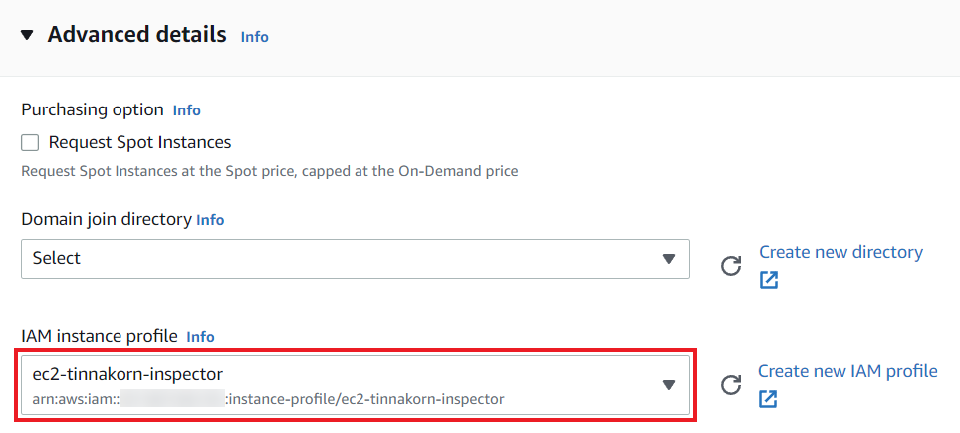Click the Advanced details heading text
Image resolution: width=960 pixels, height=433 pixels.
[x=137, y=34]
